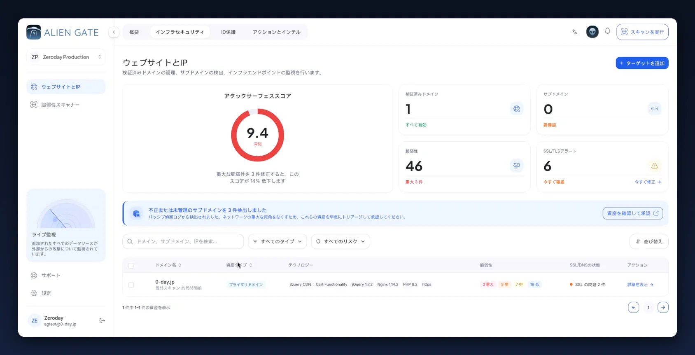Click the subdomain radar icon
This screenshot has height=355, width=695.
pos(654,109)
